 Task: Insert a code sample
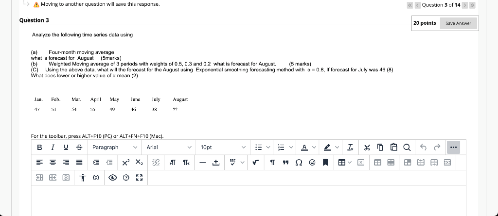click(96, 178)
